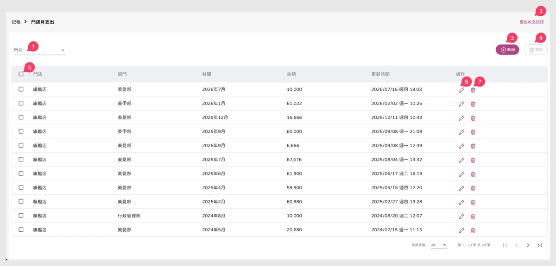The image size is (556, 266).
Task: Edit the 2024年8月 行政管理部 record
Action: pyautogui.click(x=461, y=216)
